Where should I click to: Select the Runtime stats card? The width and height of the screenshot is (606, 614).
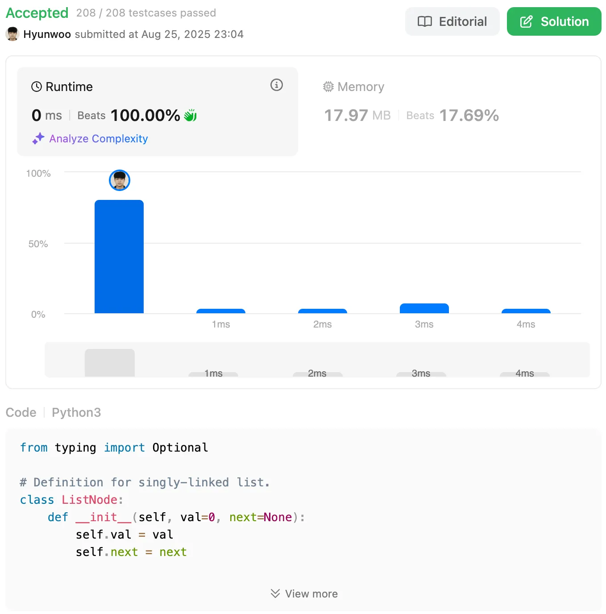[x=157, y=112]
